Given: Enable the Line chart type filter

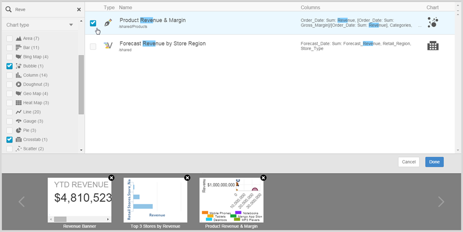Looking at the screenshot, I should pos(10,112).
